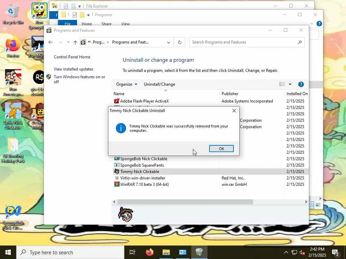
Task: Open more view options dropdown arrow
Action: click(x=290, y=84)
